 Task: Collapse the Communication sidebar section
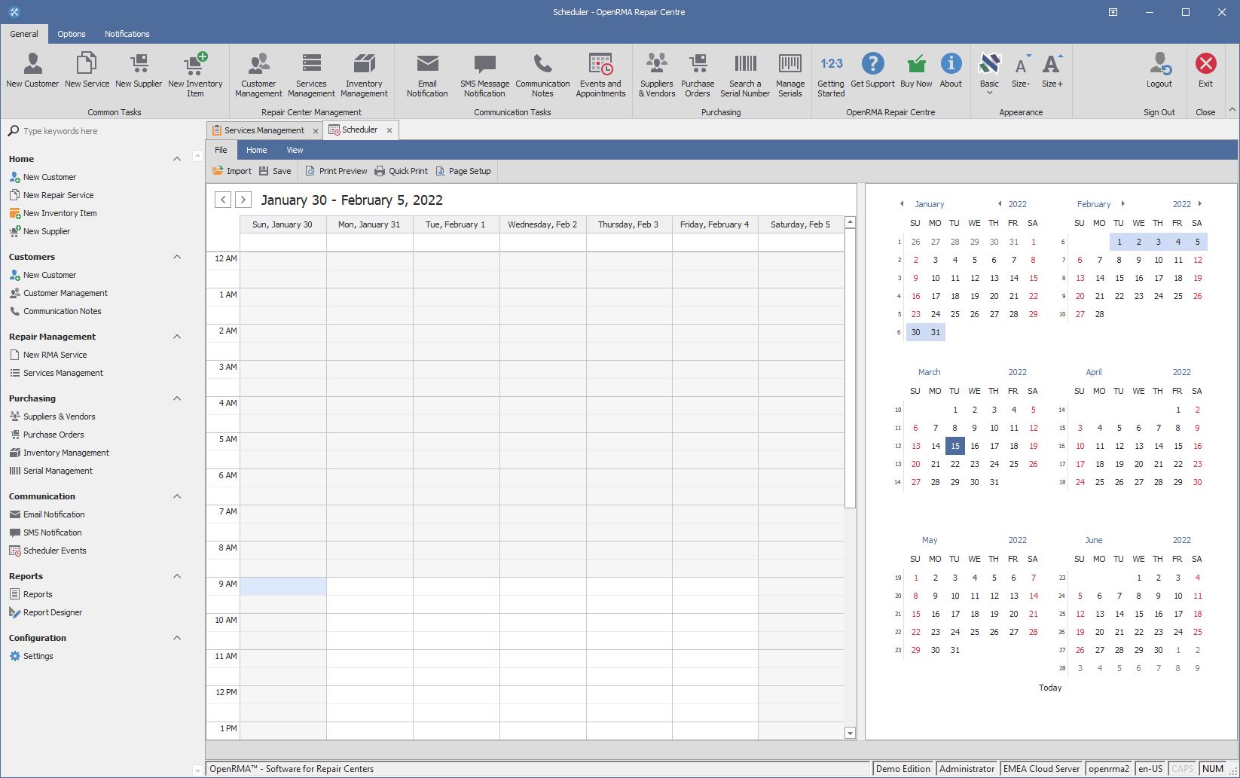[177, 496]
